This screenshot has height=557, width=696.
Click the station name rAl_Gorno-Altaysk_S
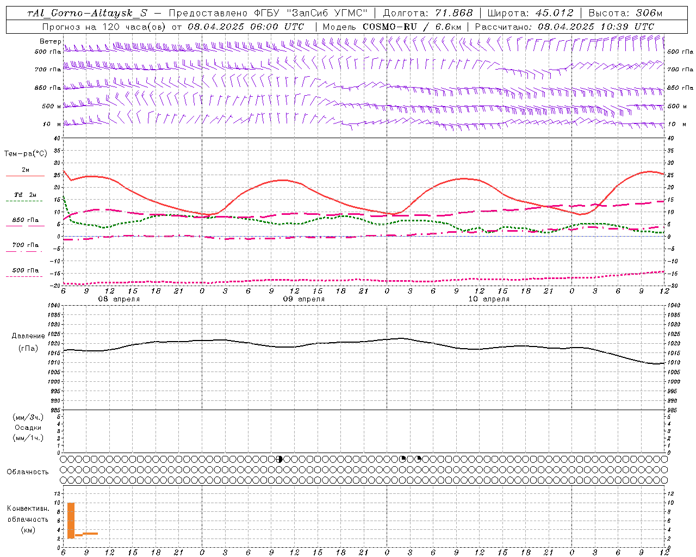(88, 13)
